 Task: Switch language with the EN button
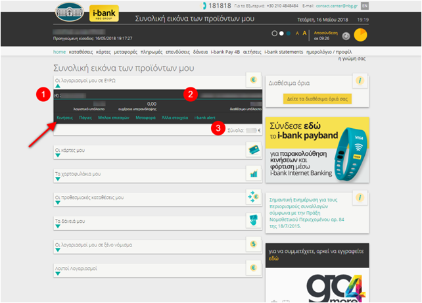[365, 6]
